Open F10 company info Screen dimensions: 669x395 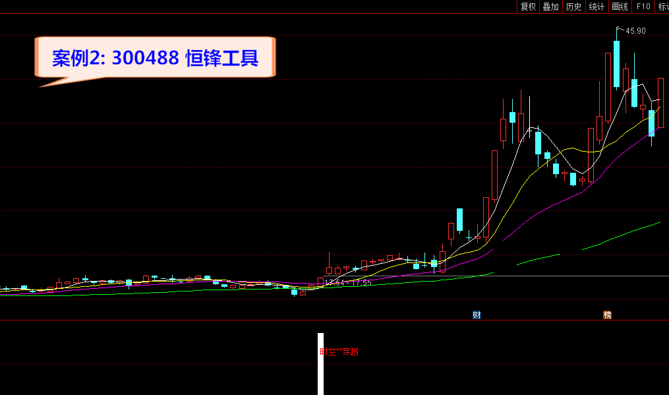point(643,7)
